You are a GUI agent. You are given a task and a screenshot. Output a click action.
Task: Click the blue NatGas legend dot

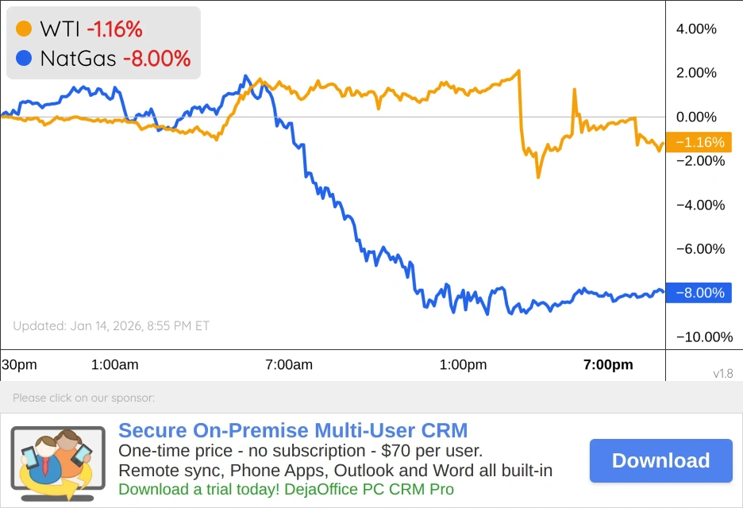(24, 58)
